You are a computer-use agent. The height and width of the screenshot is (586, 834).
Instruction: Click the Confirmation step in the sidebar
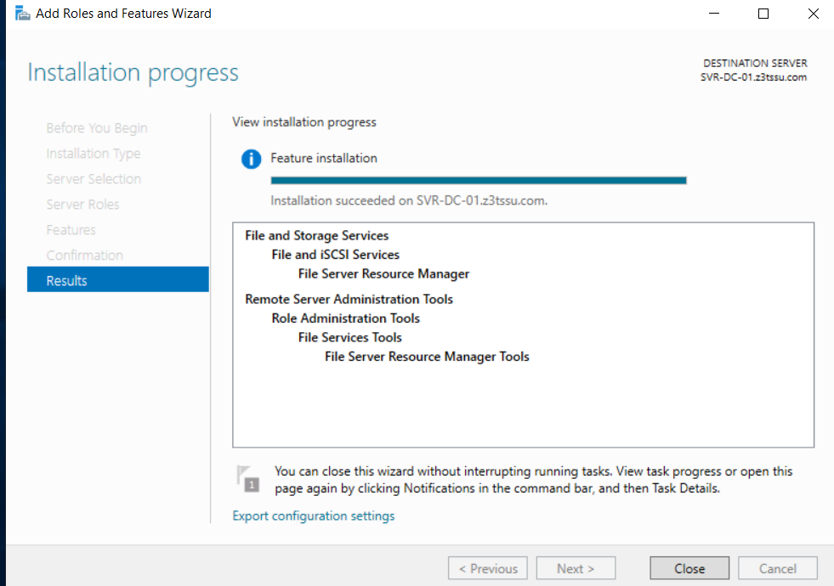[84, 256]
